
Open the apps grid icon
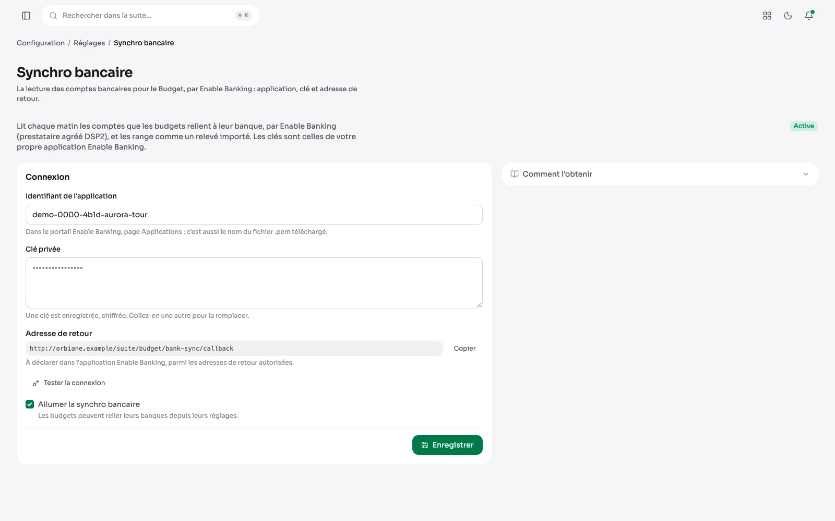click(x=767, y=16)
